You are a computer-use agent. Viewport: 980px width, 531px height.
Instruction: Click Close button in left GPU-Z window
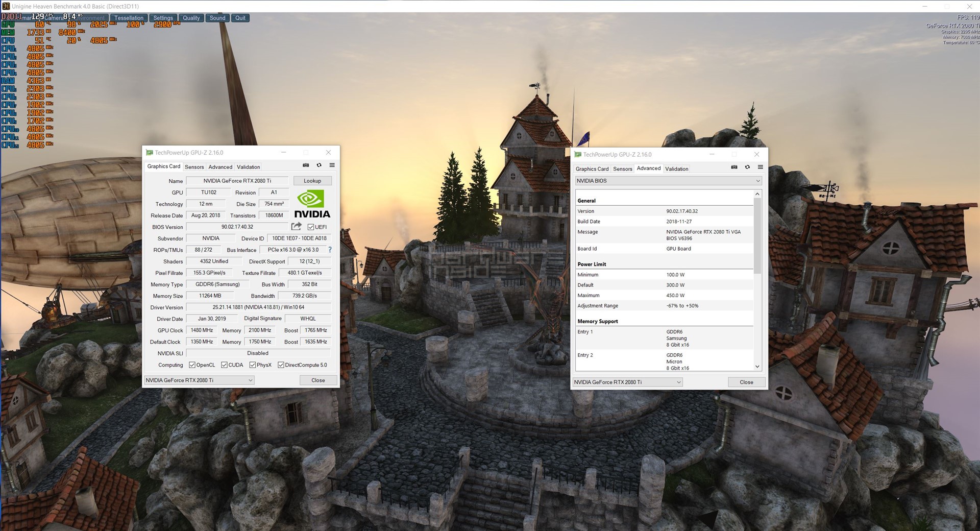[318, 380]
